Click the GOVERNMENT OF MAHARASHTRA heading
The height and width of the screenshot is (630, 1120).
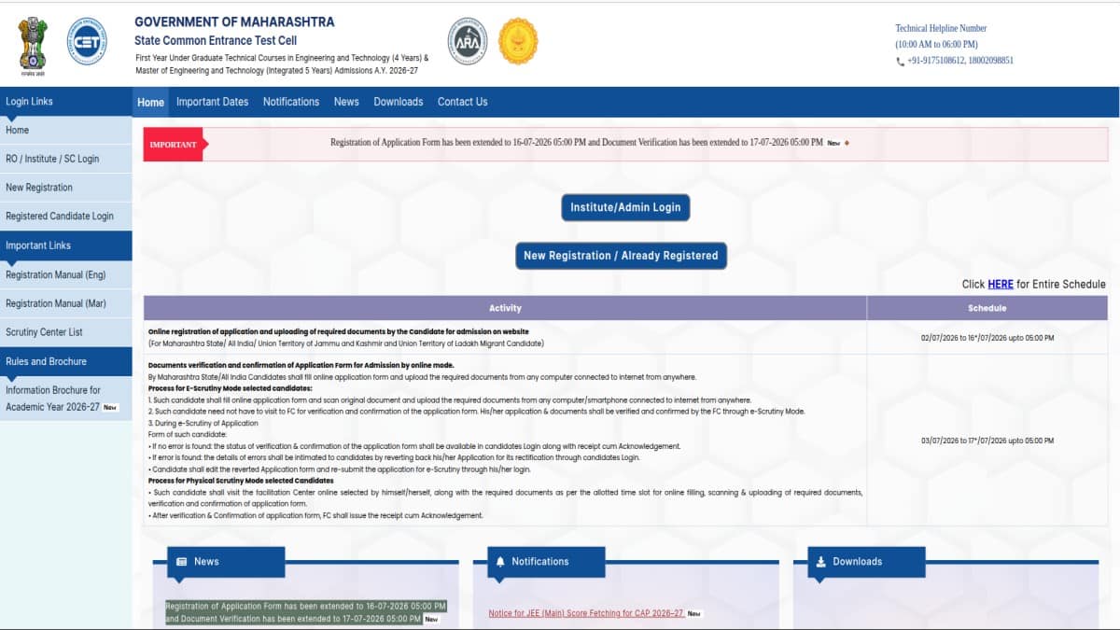(x=234, y=21)
